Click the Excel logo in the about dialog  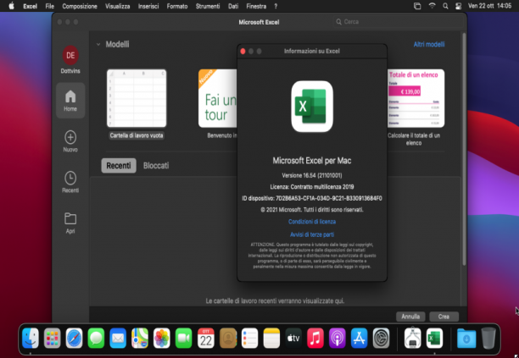click(x=312, y=107)
